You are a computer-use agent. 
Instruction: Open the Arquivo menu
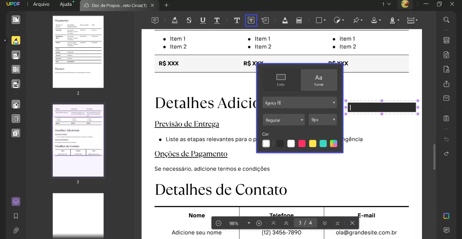[x=40, y=4]
